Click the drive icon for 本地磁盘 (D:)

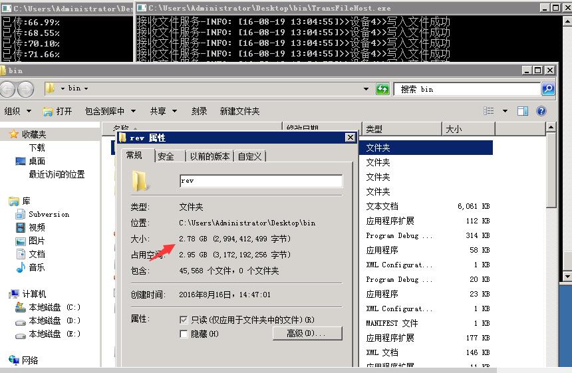[21, 322]
